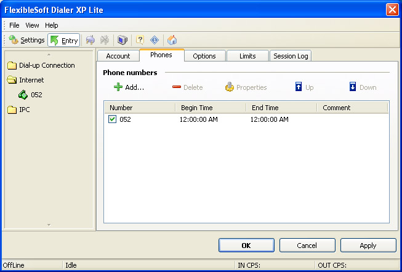
Task: Move phone number Down
Action: pyautogui.click(x=363, y=87)
